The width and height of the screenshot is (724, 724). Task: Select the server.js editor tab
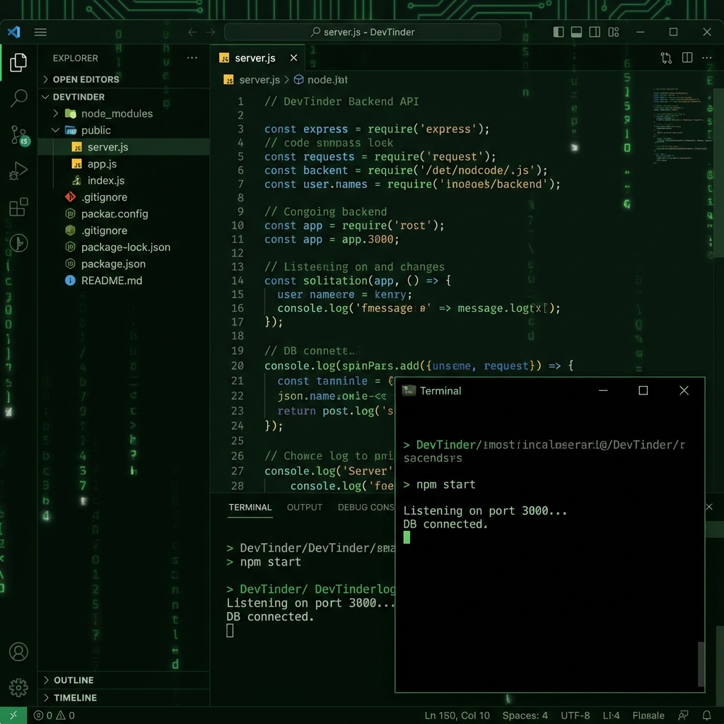coord(255,58)
